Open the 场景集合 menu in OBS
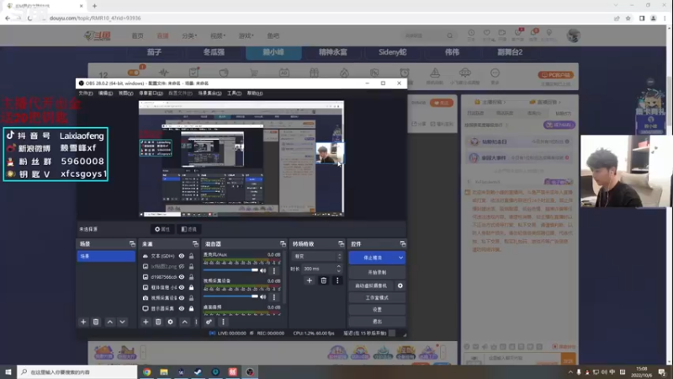Image resolution: width=673 pixels, height=379 pixels. point(209,93)
